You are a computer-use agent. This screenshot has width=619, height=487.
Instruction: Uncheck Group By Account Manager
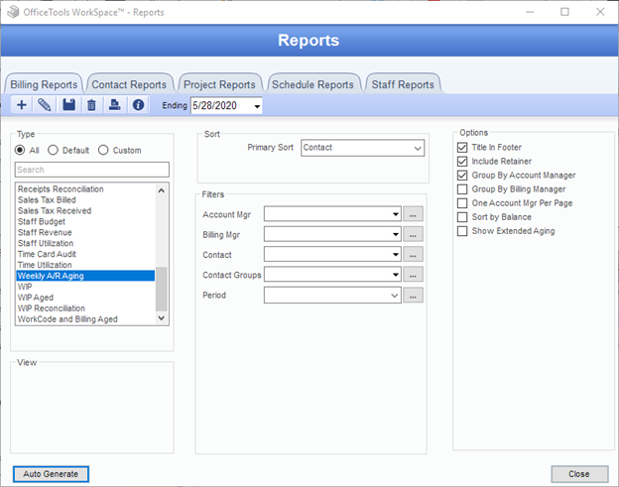(462, 176)
